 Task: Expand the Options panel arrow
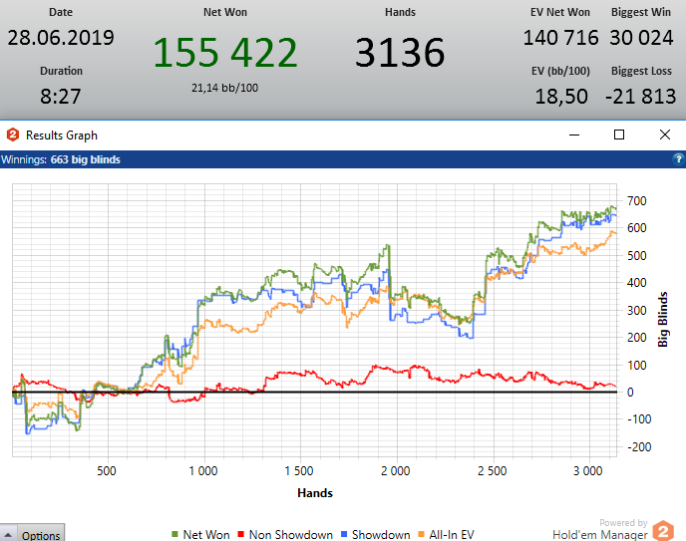(x=8, y=535)
